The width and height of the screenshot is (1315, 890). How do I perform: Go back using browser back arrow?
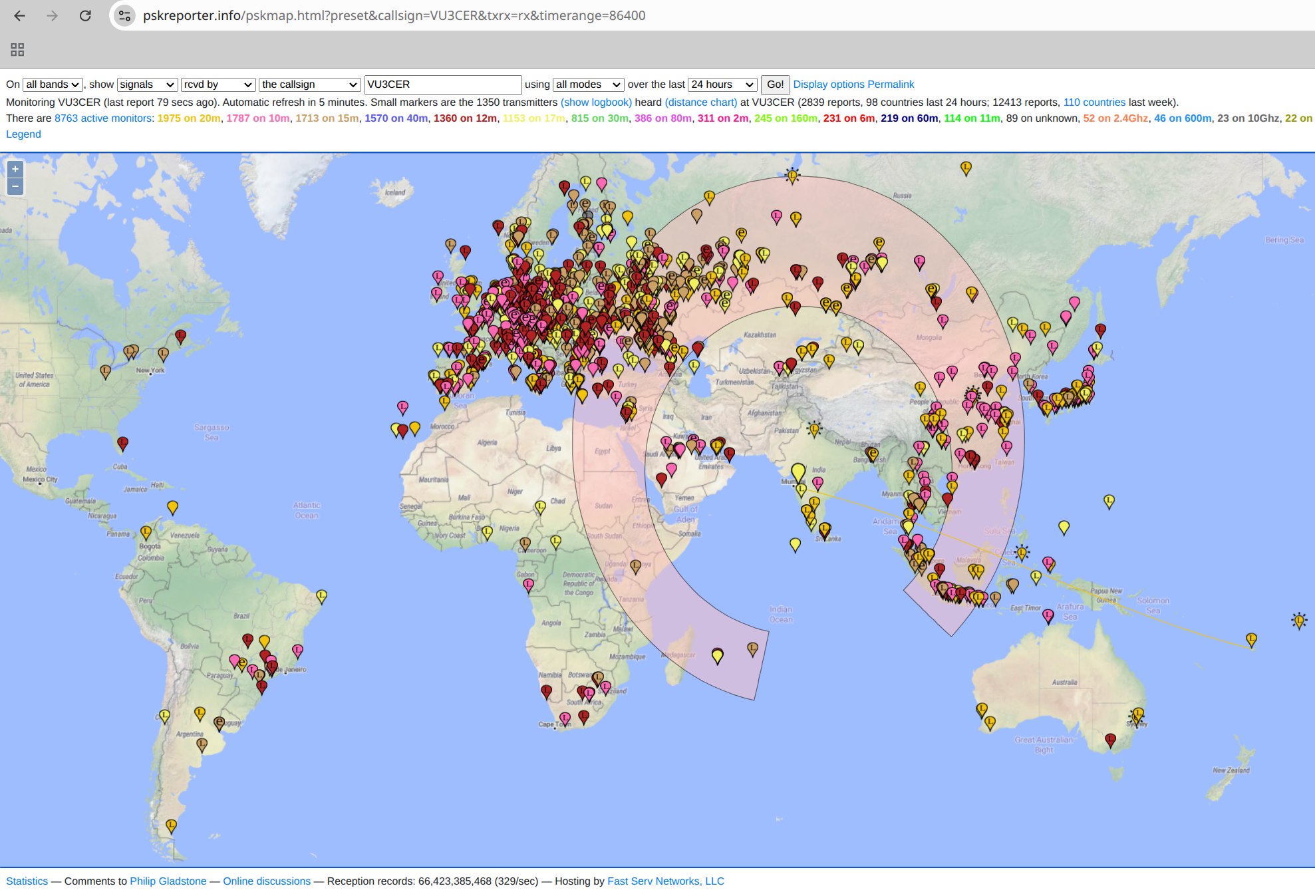point(19,15)
